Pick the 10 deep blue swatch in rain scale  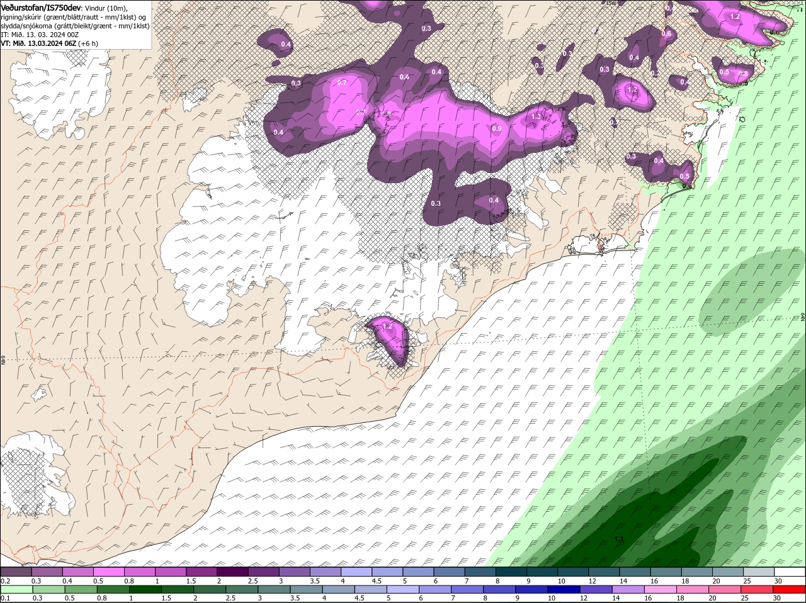point(564,590)
